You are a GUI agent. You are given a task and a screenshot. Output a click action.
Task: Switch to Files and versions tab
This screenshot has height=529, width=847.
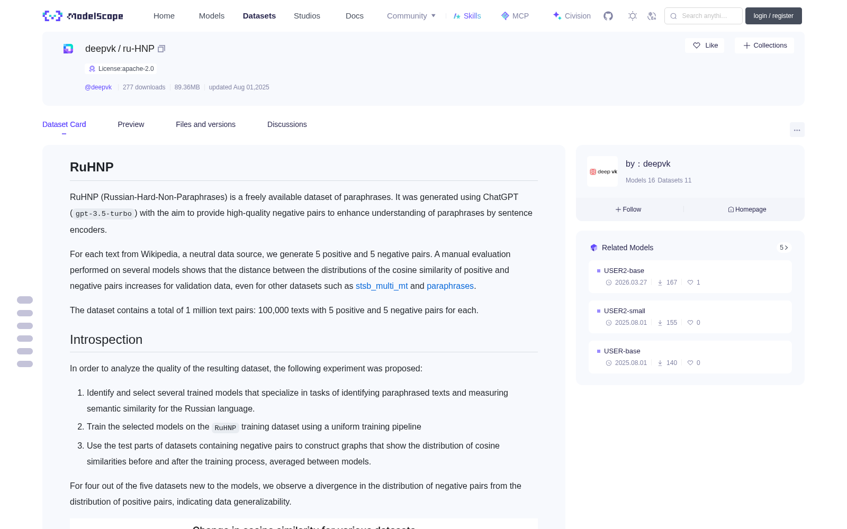[x=205, y=124]
